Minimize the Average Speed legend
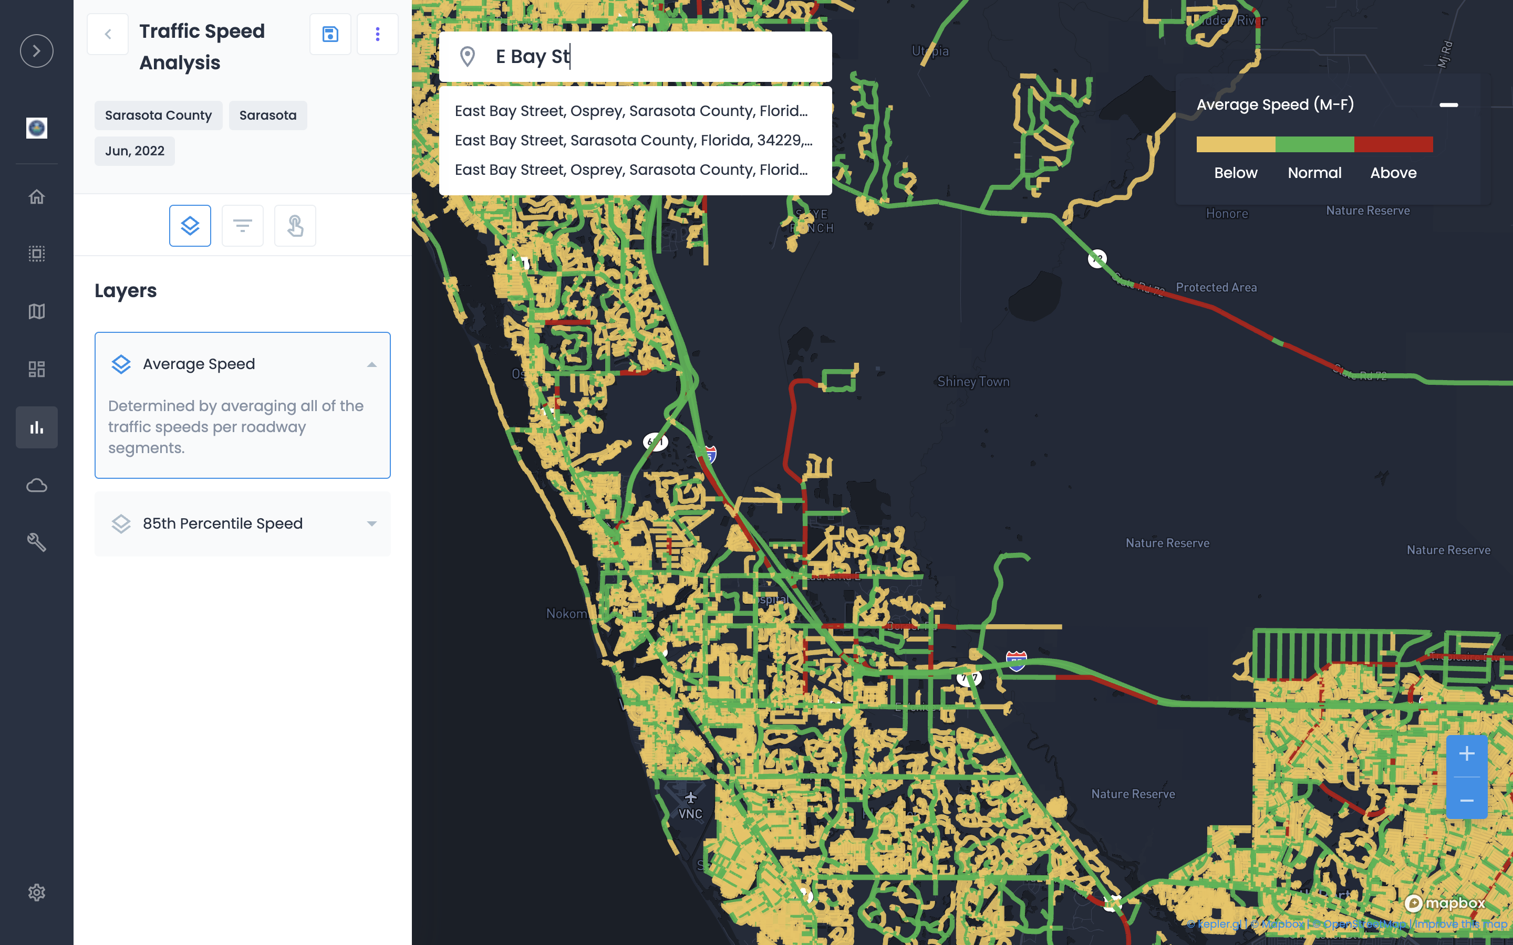 coord(1448,105)
